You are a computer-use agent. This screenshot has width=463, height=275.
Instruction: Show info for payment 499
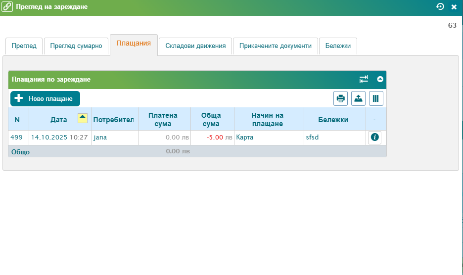(374, 137)
